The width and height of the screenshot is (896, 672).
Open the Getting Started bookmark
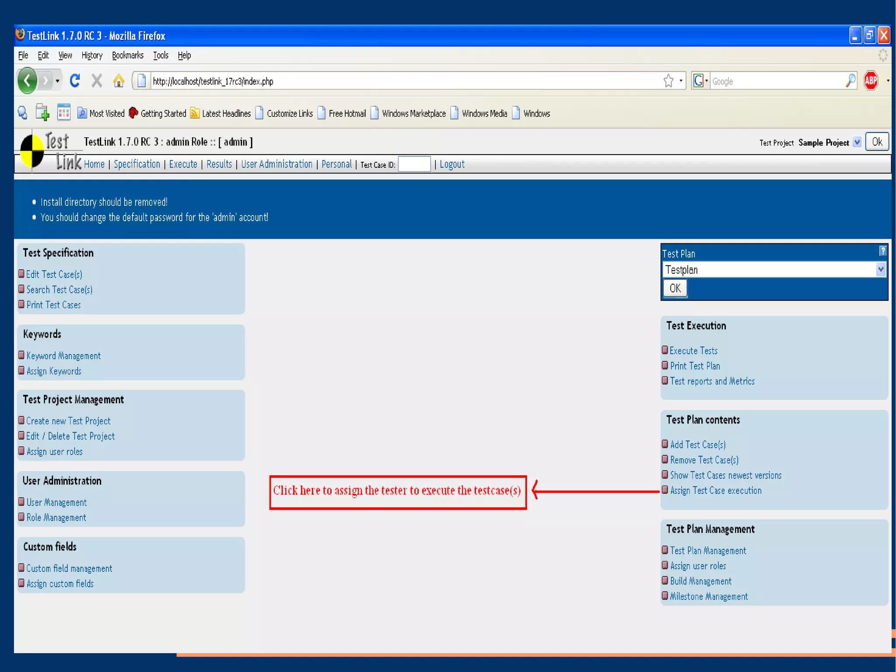[157, 113]
